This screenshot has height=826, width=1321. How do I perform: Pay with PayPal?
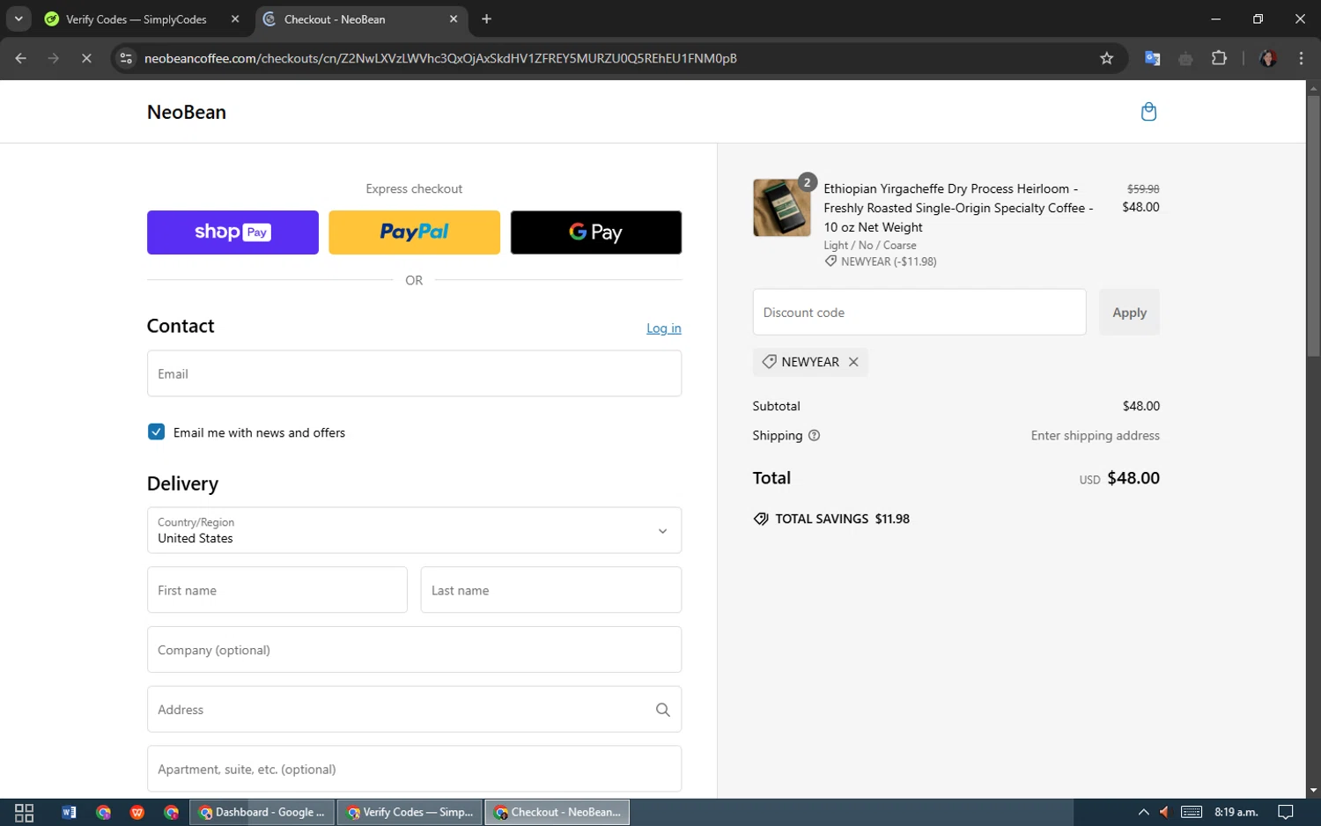[x=414, y=232]
